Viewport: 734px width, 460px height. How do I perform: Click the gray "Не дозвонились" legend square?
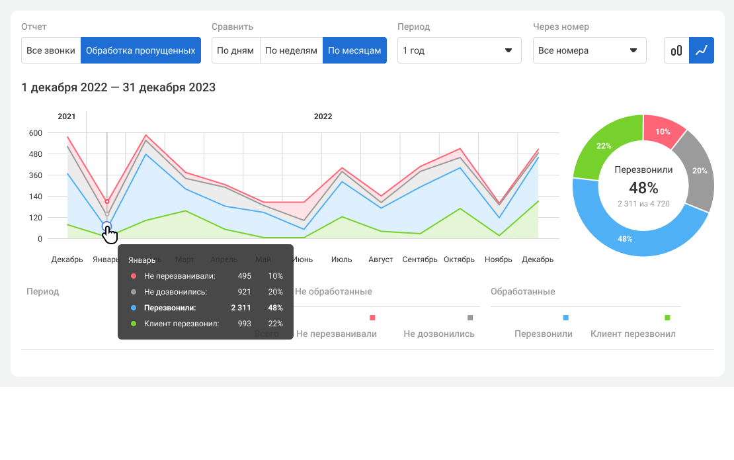click(x=470, y=318)
